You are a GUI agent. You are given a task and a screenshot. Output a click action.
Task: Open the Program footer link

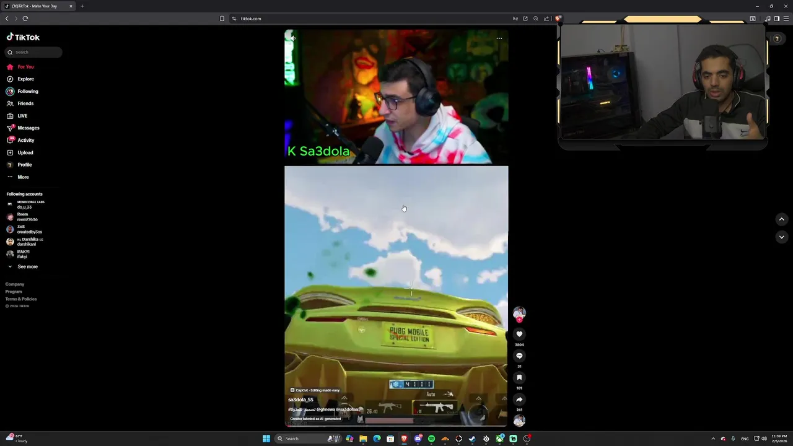tap(14, 292)
